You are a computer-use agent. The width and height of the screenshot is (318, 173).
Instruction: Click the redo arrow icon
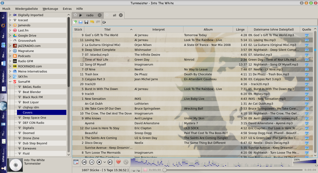(x=98, y=22)
